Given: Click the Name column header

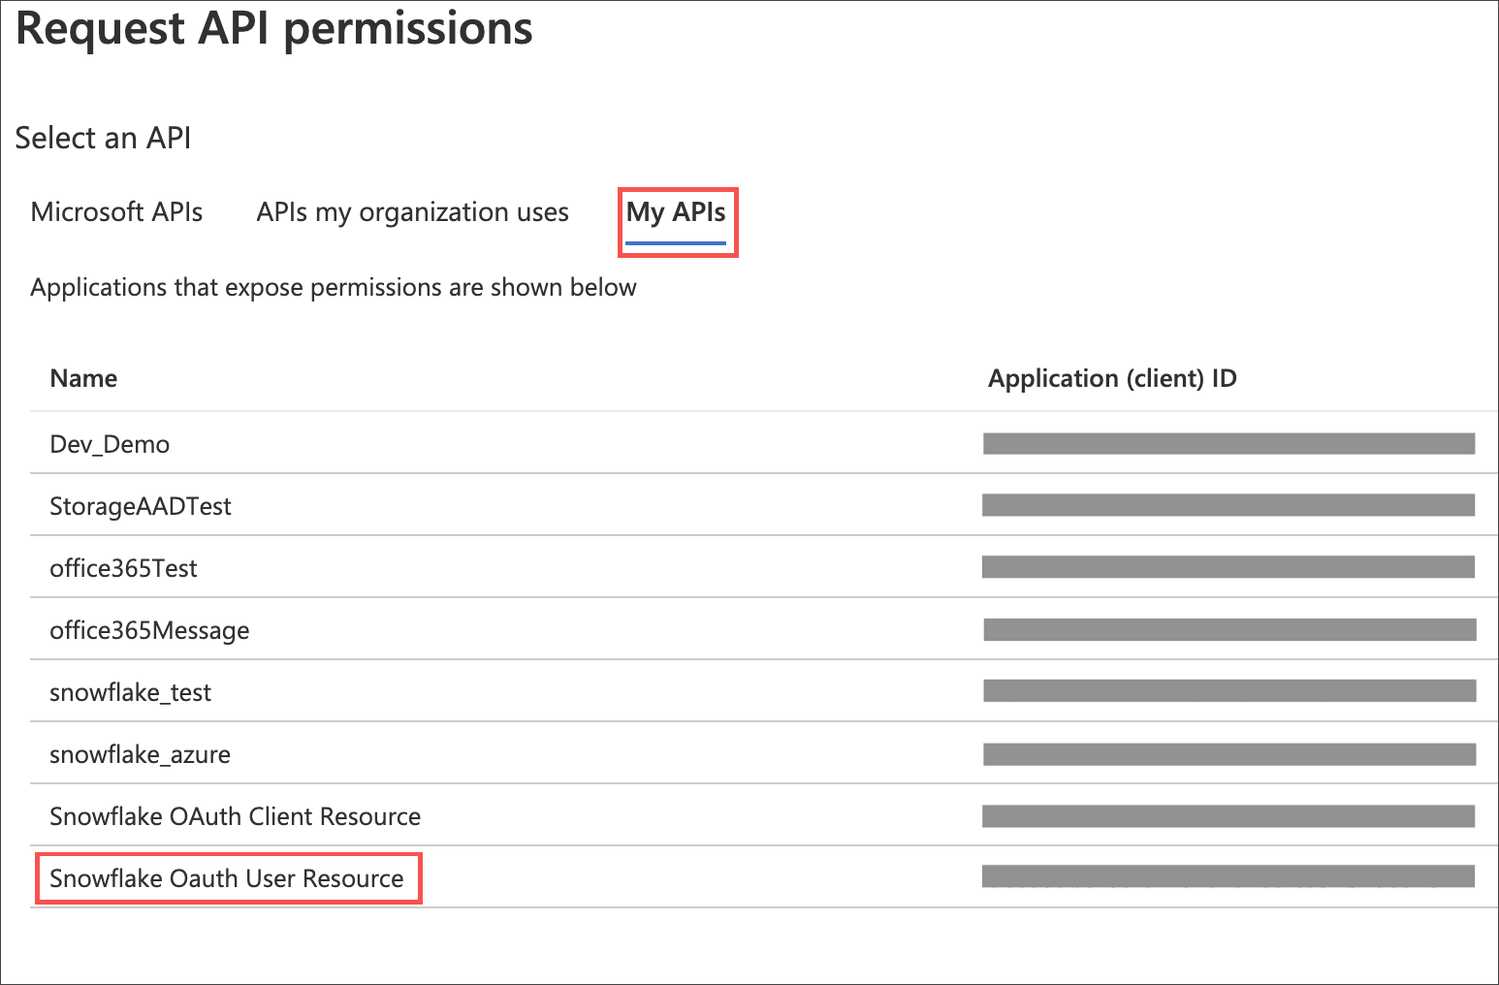Looking at the screenshot, I should point(83,378).
